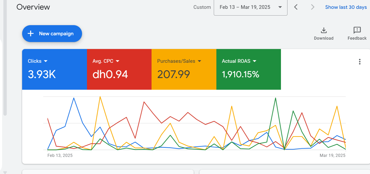
Task: Click Show last 30 days link
Action: tap(346, 7)
